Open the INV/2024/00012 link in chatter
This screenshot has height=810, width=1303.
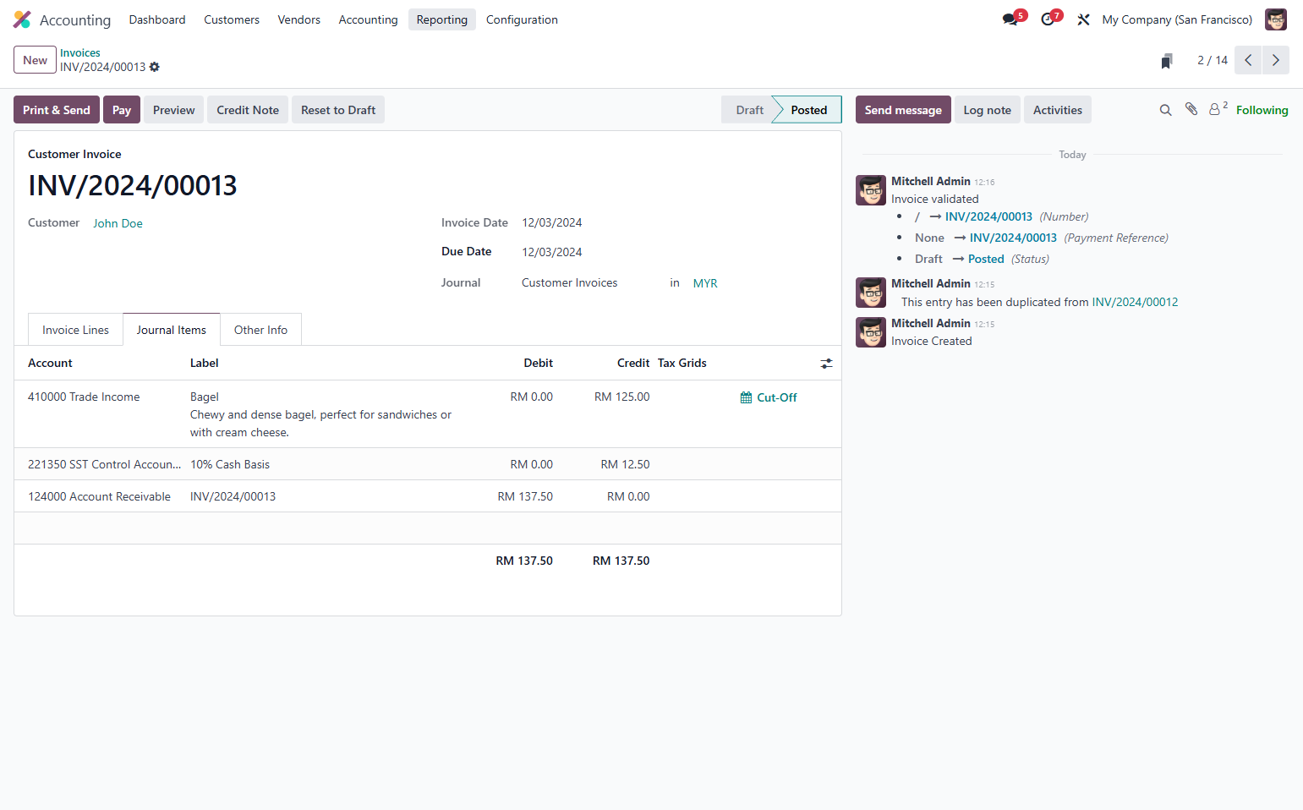[1135, 302]
